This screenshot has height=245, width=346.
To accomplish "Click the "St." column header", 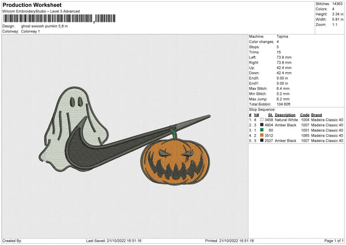I will pos(270,115).
